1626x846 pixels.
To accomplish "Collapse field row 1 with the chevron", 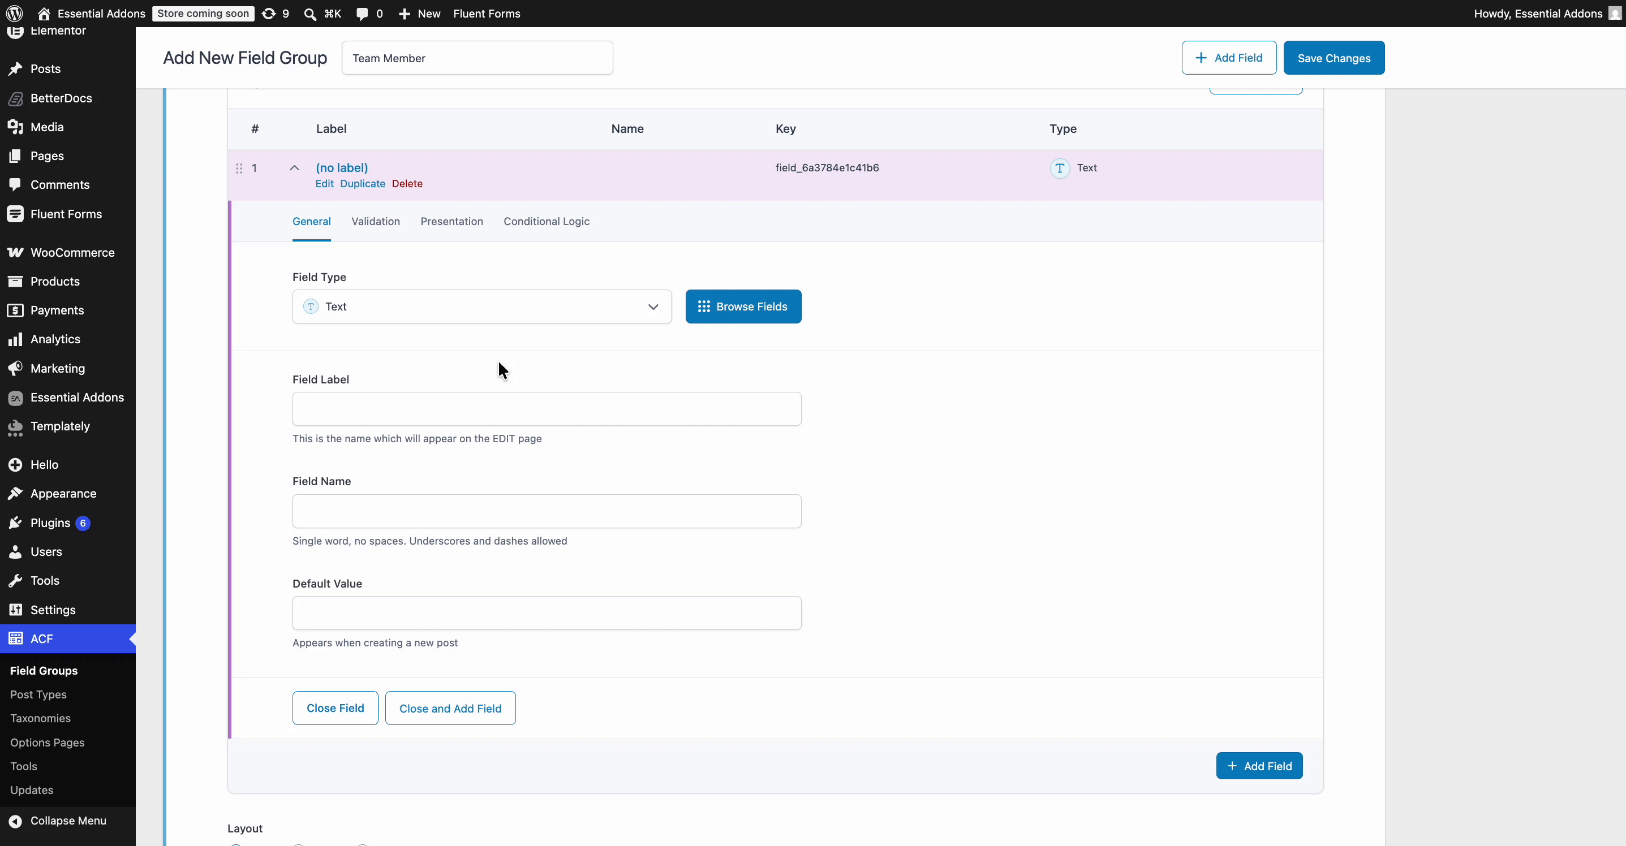I will pos(294,168).
